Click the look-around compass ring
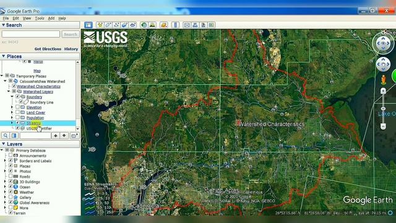Image resolution: width=396 pixels, height=223 pixels. point(383,43)
